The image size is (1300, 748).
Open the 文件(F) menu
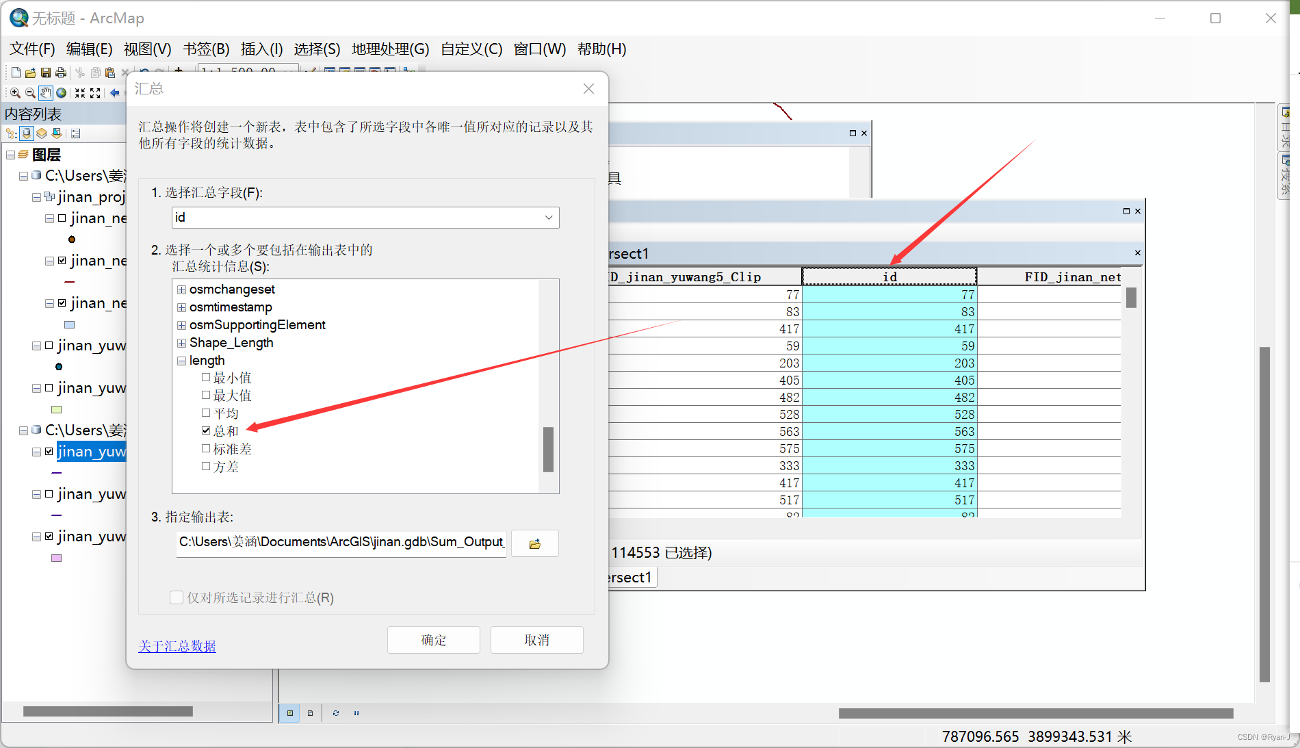(32, 49)
